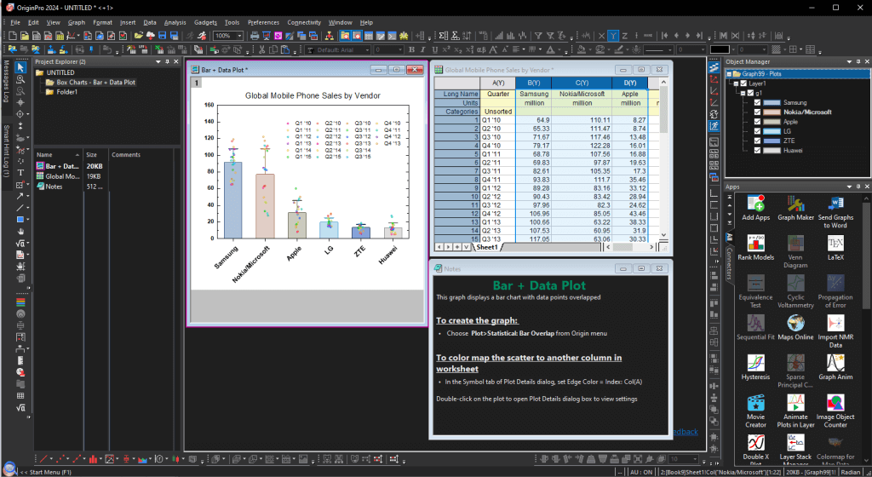
Task: Open the zoom level 100% dropdown
Action: pos(239,36)
